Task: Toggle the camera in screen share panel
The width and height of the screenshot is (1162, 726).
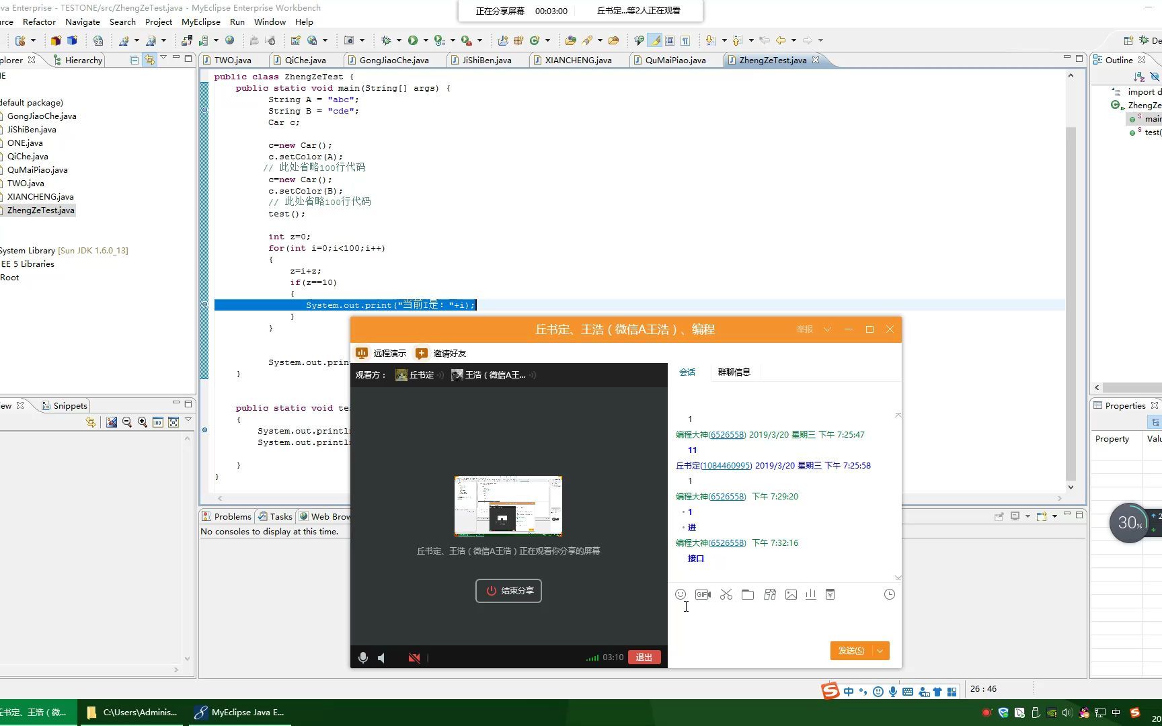Action: point(414,657)
